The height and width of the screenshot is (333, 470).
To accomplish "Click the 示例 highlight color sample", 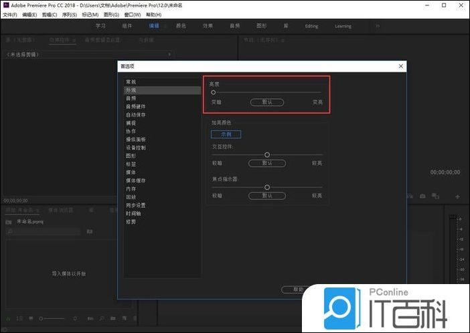I will (226, 134).
